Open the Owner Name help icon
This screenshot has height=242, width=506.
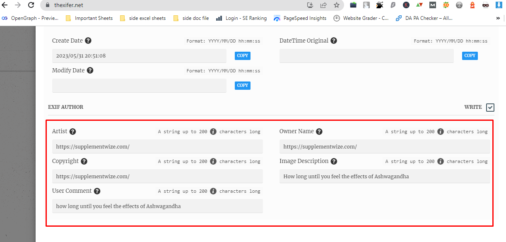click(x=319, y=132)
